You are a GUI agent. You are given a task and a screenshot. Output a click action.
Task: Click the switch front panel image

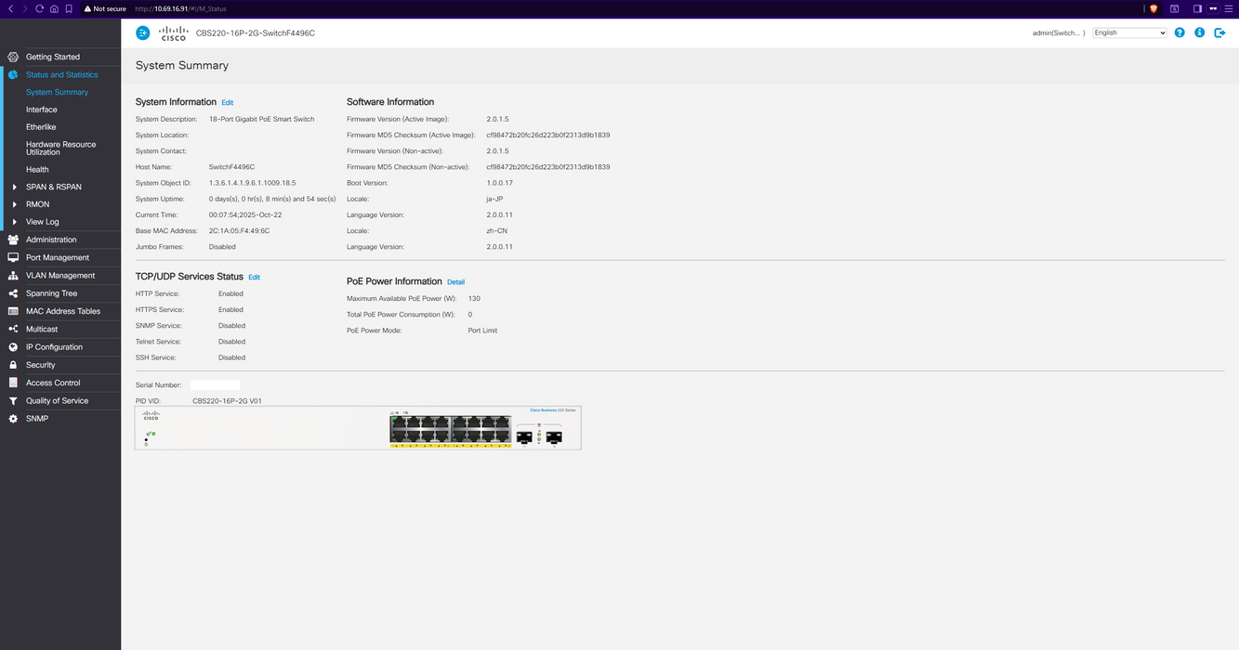click(x=358, y=428)
